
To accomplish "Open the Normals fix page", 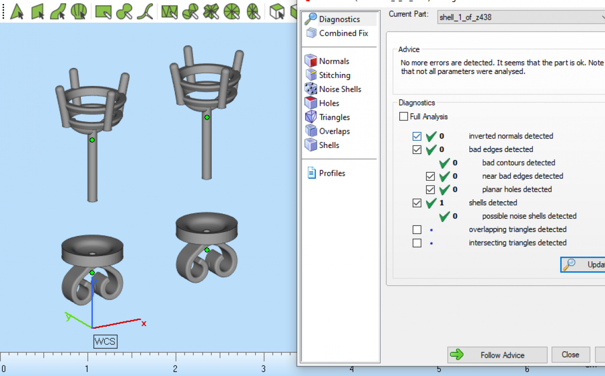I will pyautogui.click(x=334, y=61).
